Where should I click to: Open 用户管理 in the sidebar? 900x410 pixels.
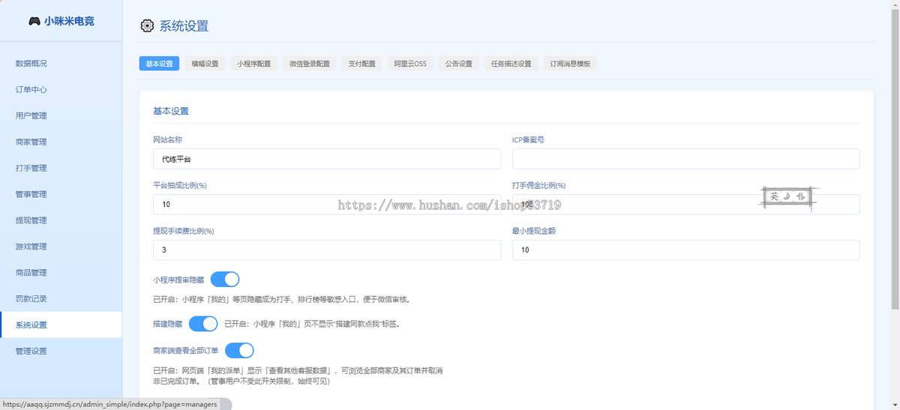click(x=61, y=115)
